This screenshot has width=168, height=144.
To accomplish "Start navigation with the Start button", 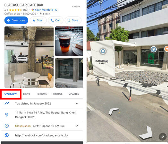I will (x=38, y=20).
